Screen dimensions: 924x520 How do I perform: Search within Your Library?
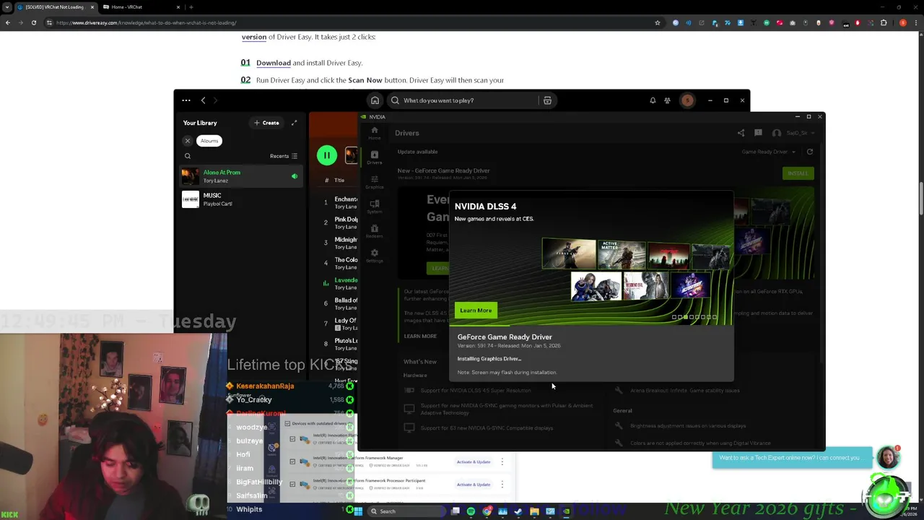[188, 156]
